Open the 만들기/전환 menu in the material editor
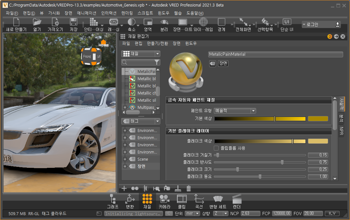Viewport: 350px width, 220px height. coord(157,43)
